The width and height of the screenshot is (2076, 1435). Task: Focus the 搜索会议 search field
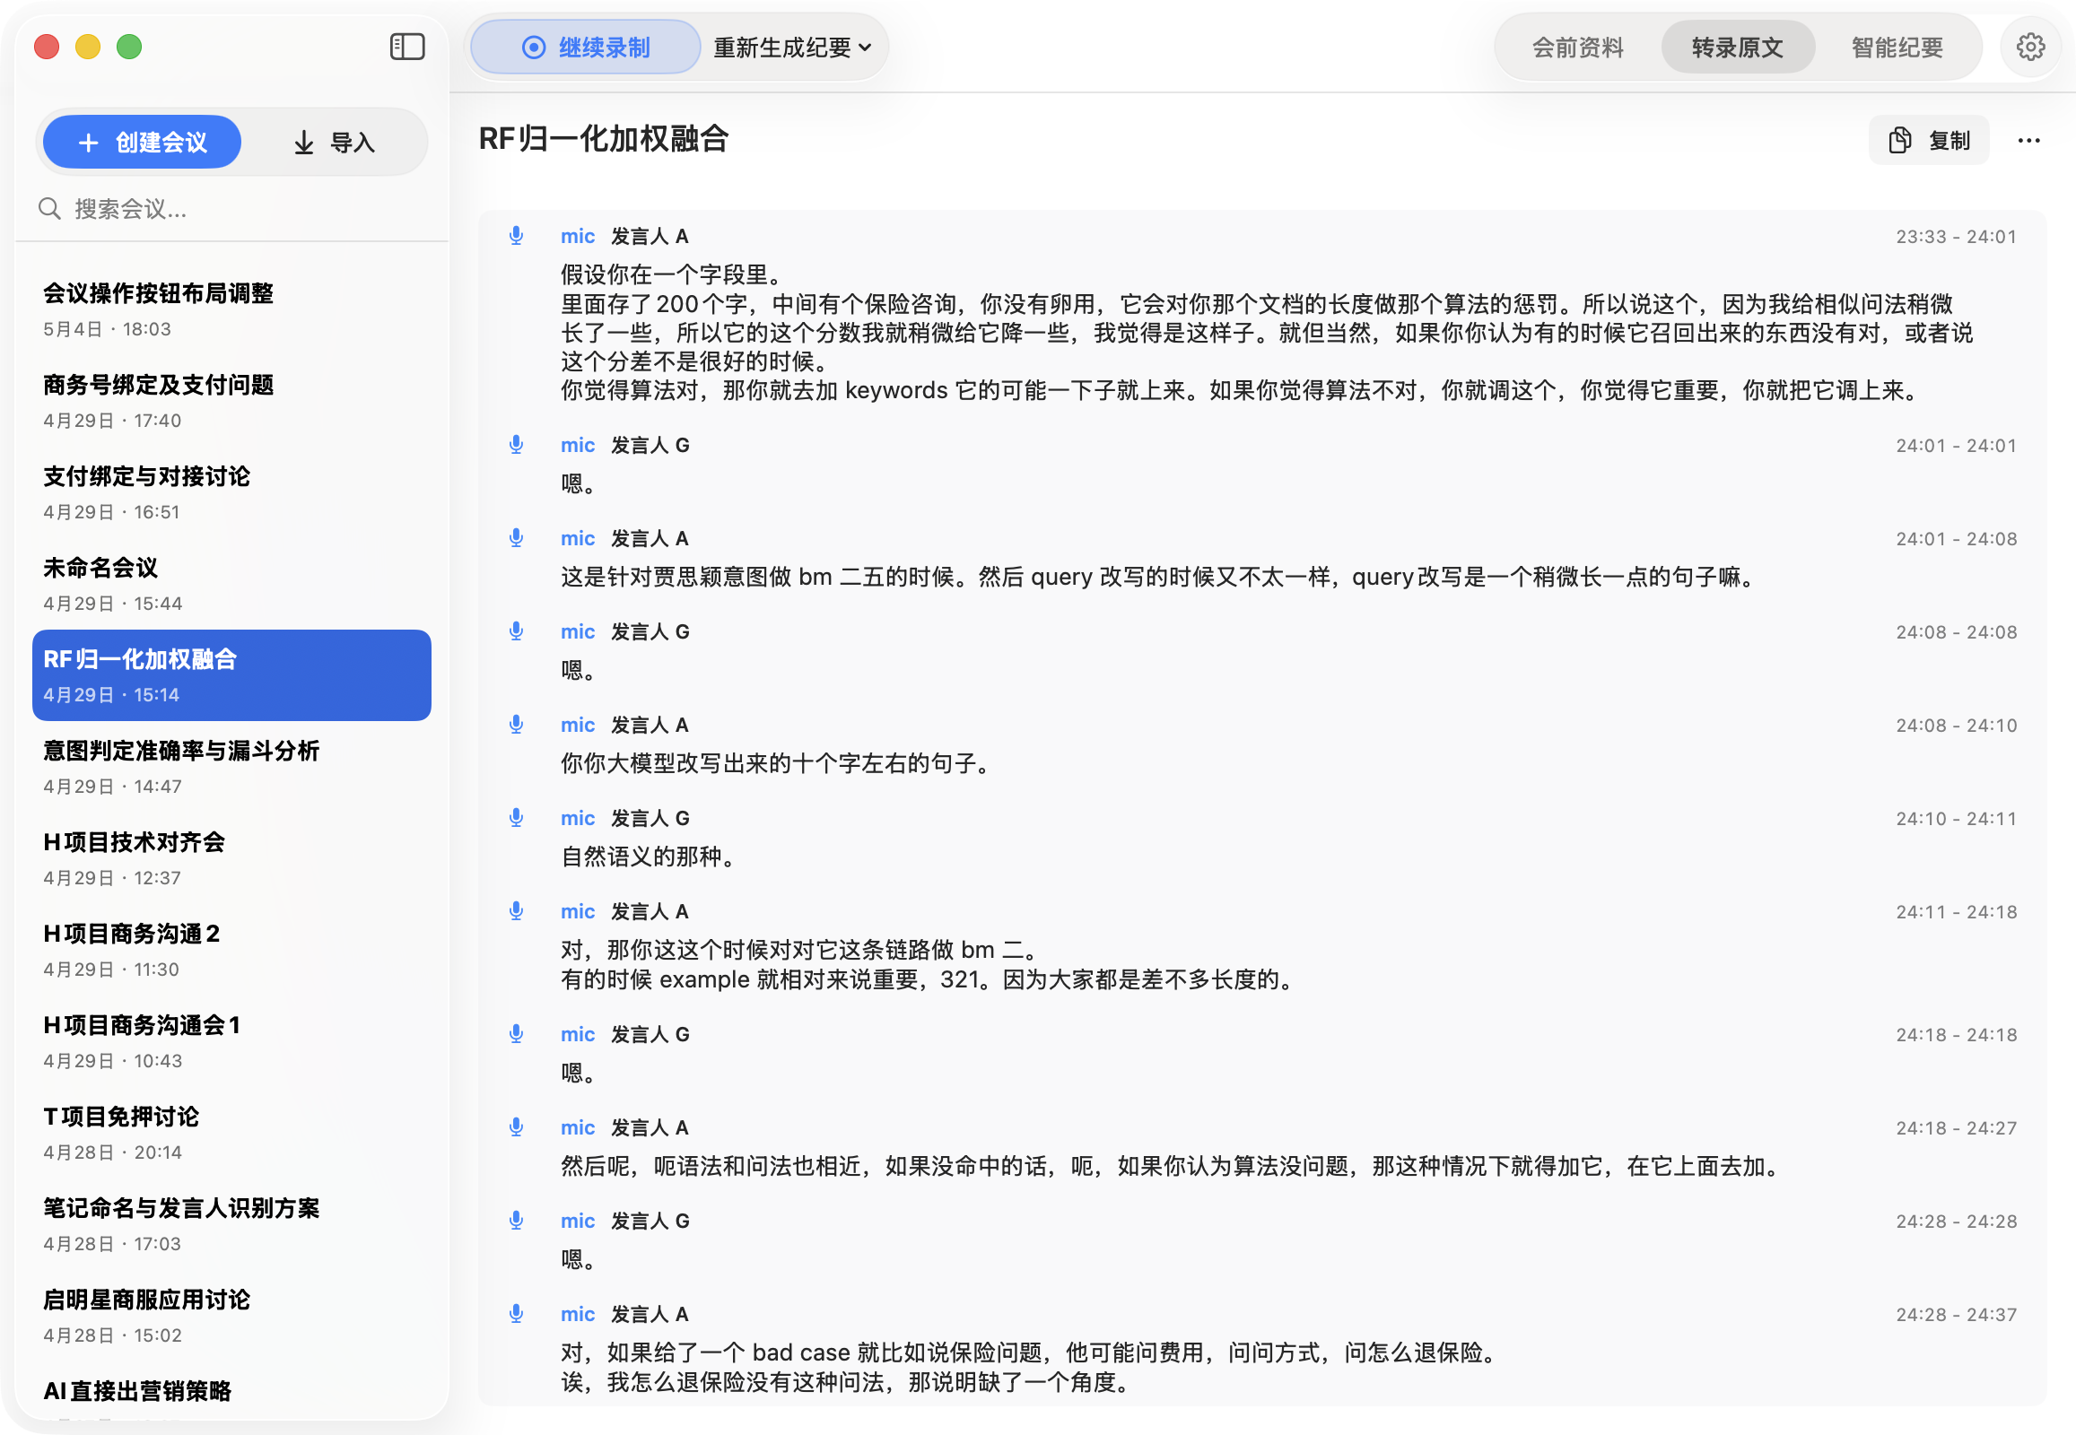pyautogui.click(x=231, y=209)
